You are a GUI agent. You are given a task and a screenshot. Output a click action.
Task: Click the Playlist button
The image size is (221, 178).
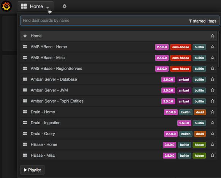coord(32,170)
